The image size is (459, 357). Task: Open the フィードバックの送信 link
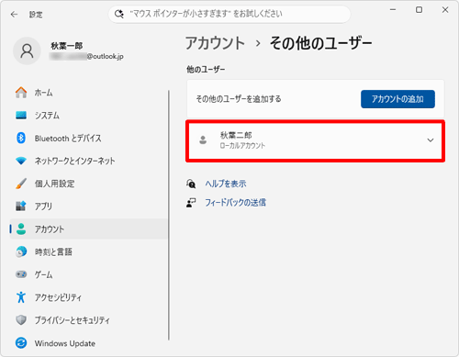(235, 203)
